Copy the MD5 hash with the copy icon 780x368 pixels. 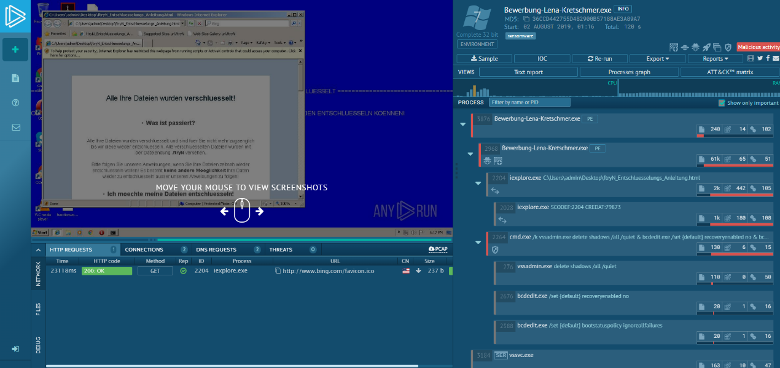[x=526, y=19]
